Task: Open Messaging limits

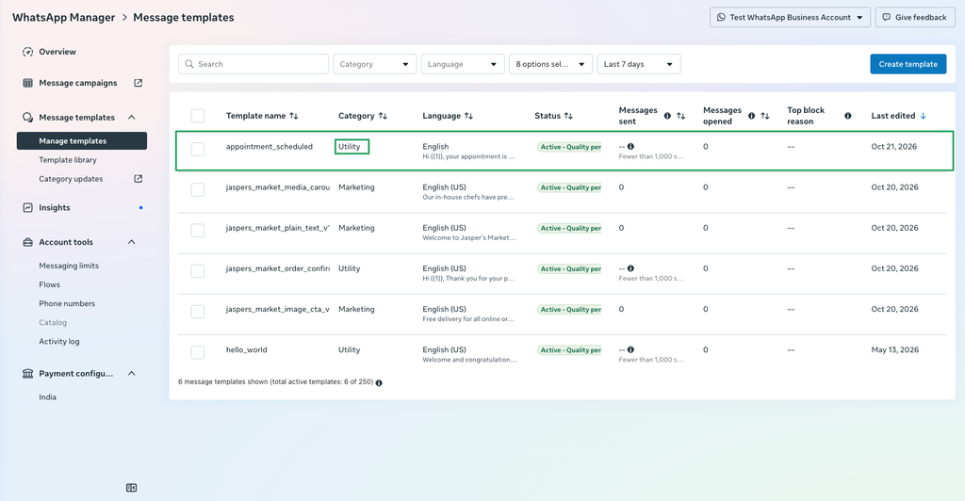Action: tap(69, 266)
